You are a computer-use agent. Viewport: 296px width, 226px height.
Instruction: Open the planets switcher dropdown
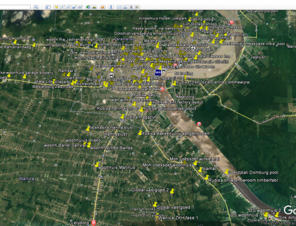(102, 7)
